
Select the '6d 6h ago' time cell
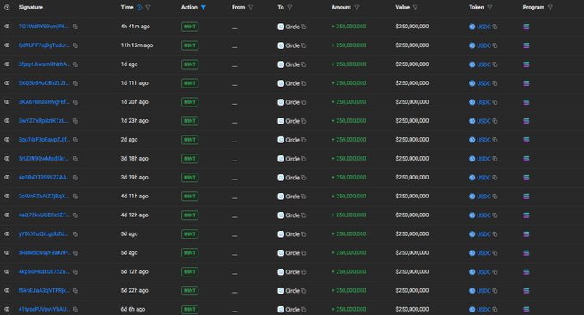[133, 309]
